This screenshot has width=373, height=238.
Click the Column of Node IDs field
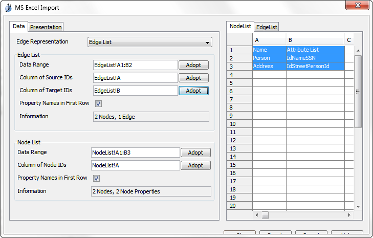point(135,165)
